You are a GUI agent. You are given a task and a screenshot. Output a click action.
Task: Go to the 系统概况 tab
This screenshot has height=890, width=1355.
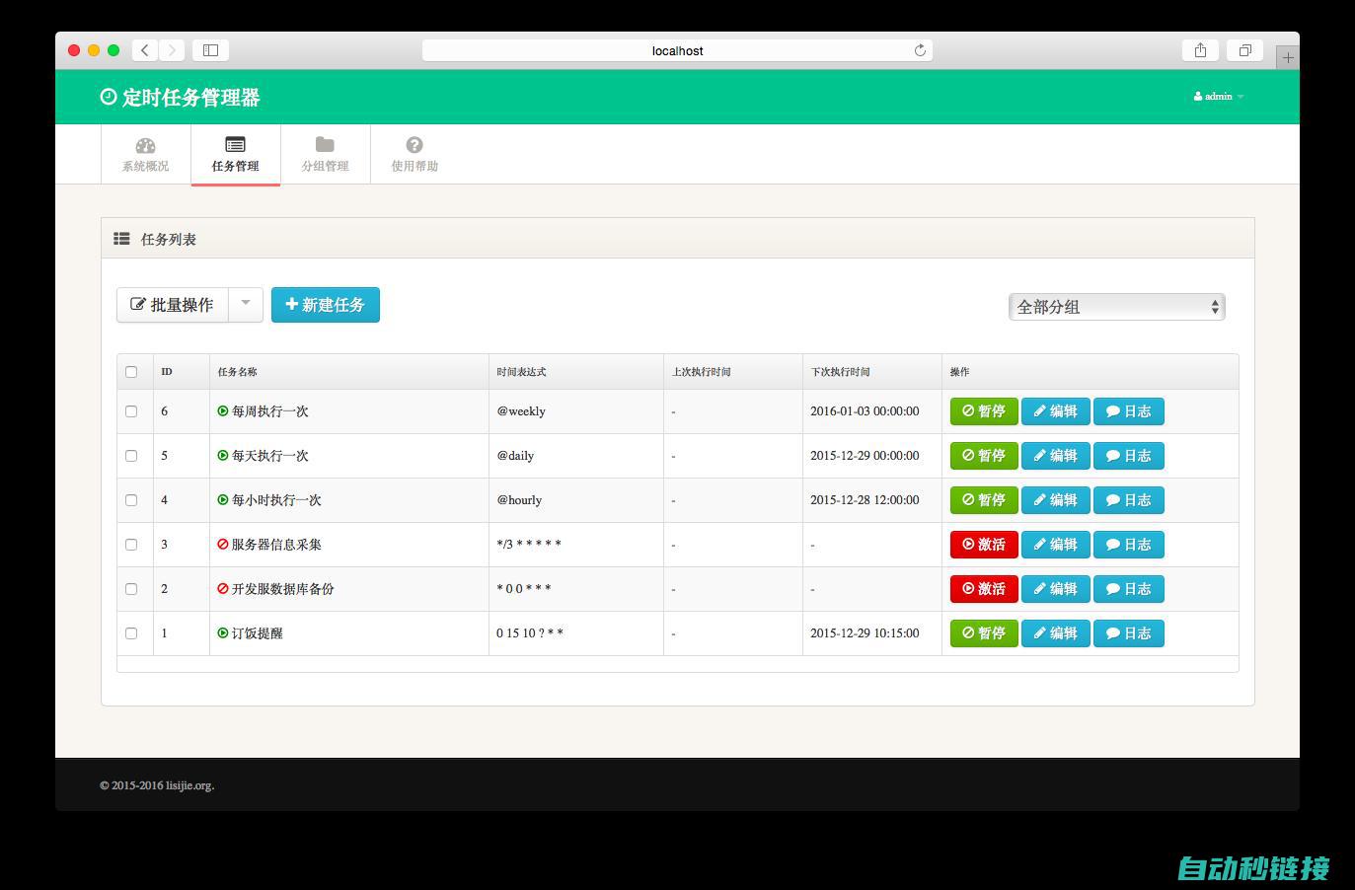pos(145,154)
